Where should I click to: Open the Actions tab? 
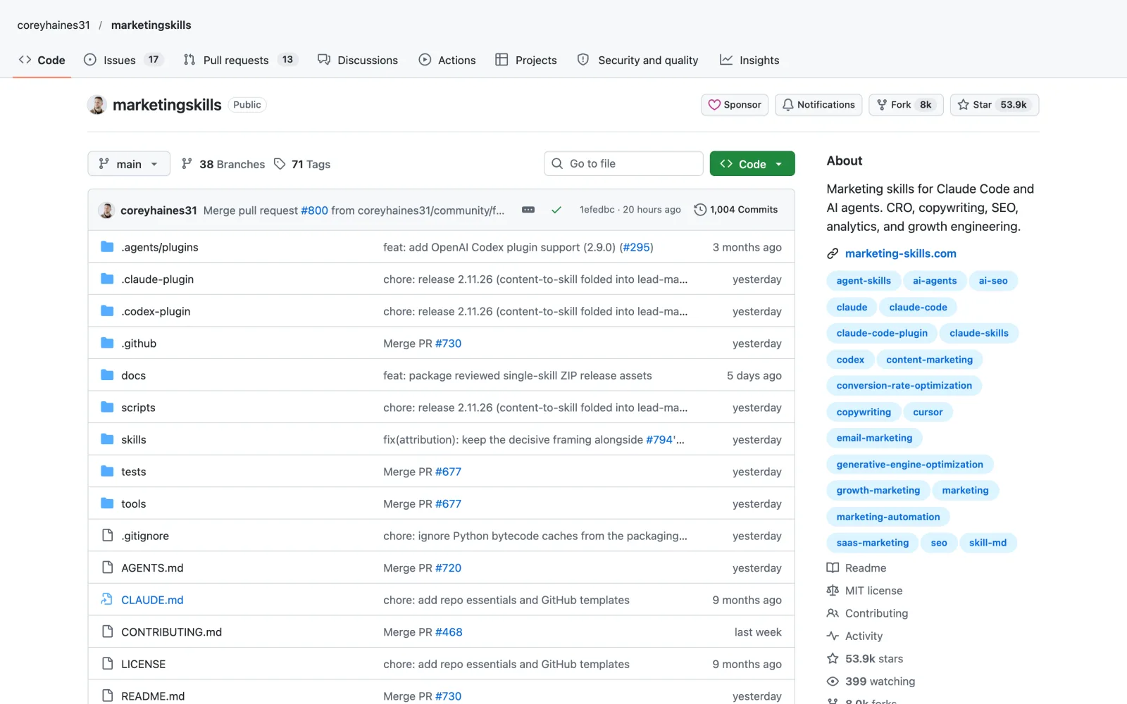(447, 60)
